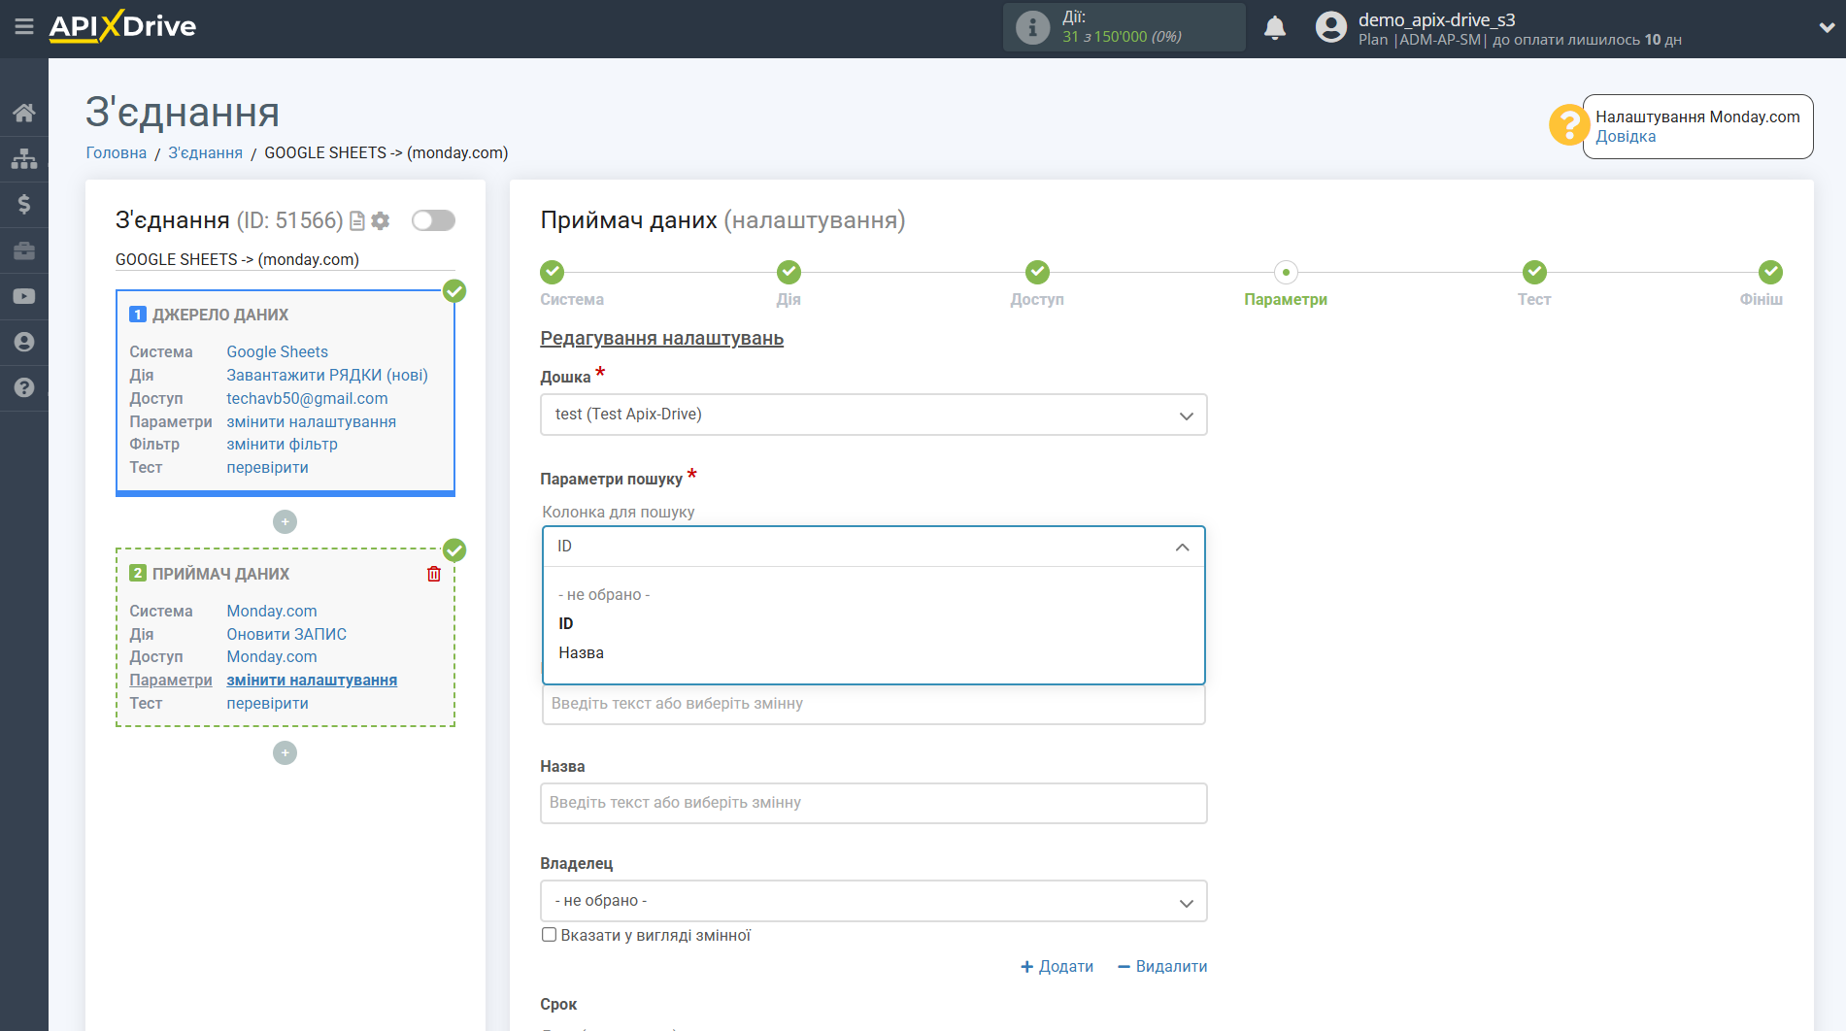Click source 'перевірити' test link
Image resolution: width=1846 pixels, height=1031 pixels.
(268, 467)
